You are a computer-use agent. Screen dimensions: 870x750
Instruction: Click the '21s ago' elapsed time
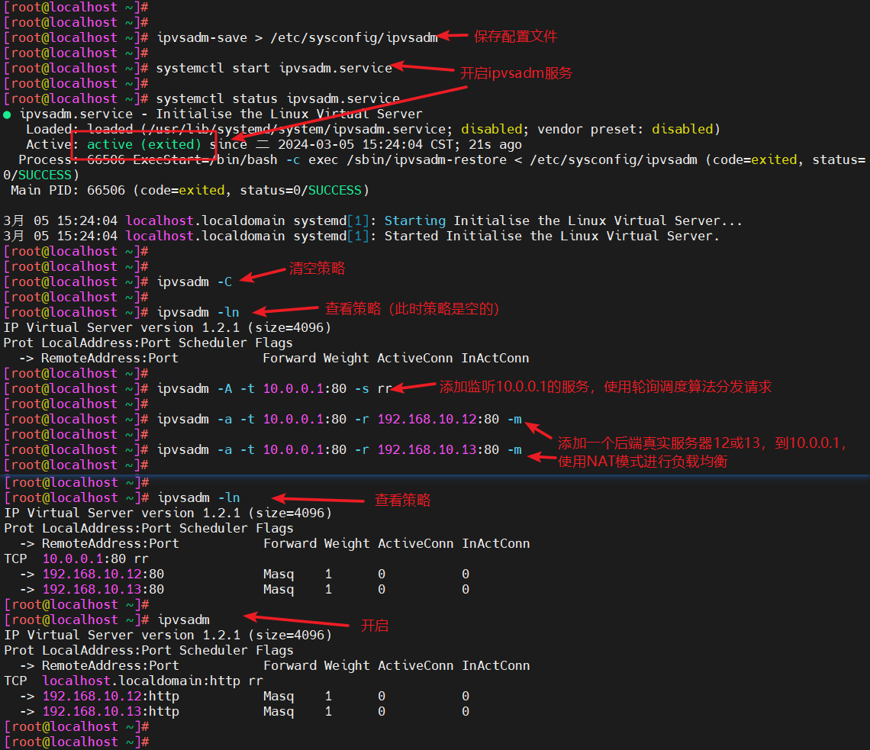tap(495, 145)
